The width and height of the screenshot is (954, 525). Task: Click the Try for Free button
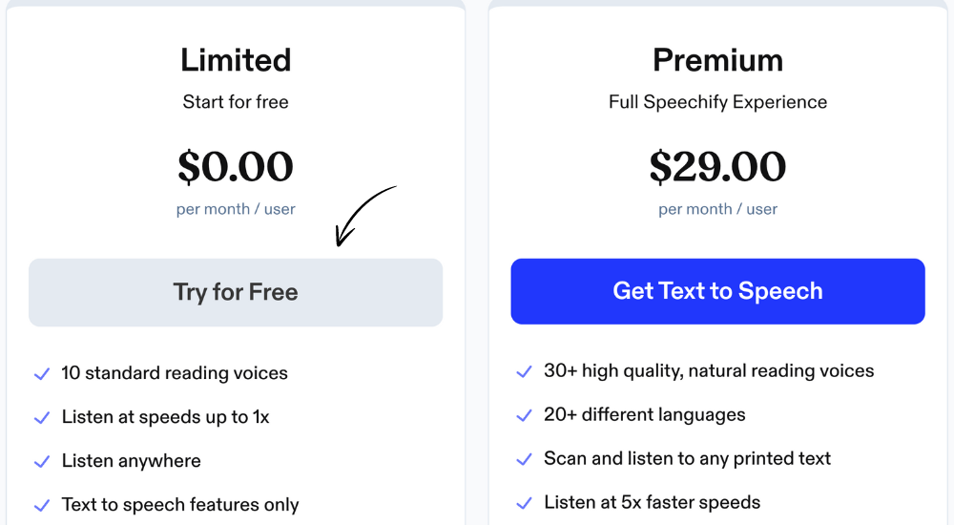coord(236,292)
